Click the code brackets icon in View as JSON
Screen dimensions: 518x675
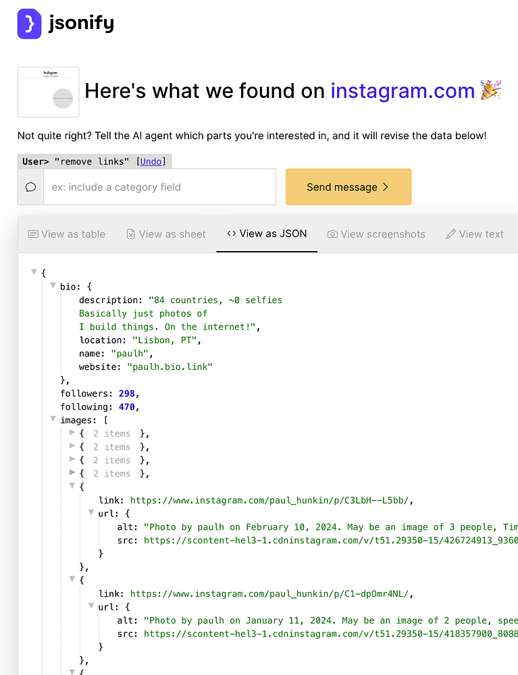pos(231,234)
